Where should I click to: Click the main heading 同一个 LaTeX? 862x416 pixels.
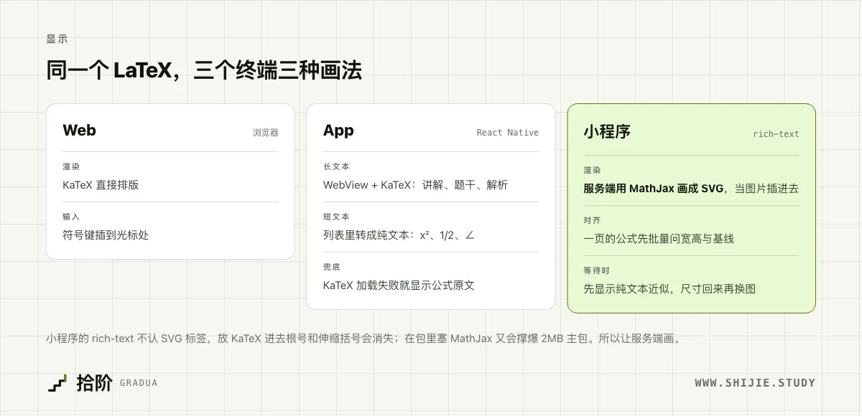click(204, 70)
